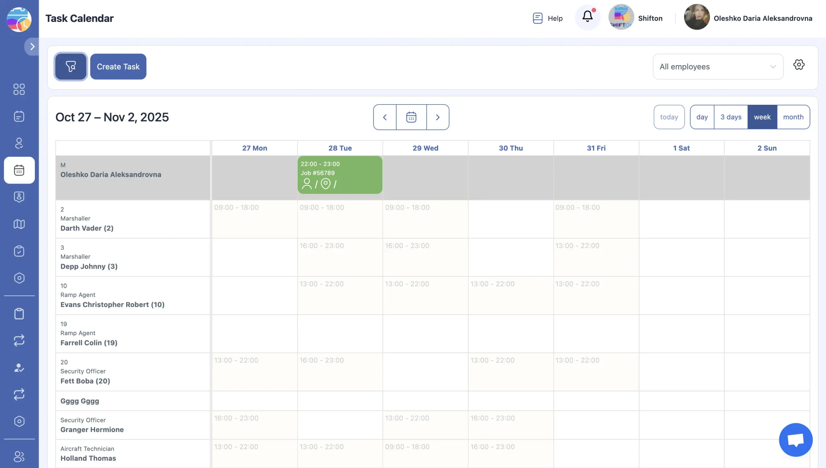Screen dimensions: 826x468
Task: Click the notification bell icon
Action: (x=587, y=16)
